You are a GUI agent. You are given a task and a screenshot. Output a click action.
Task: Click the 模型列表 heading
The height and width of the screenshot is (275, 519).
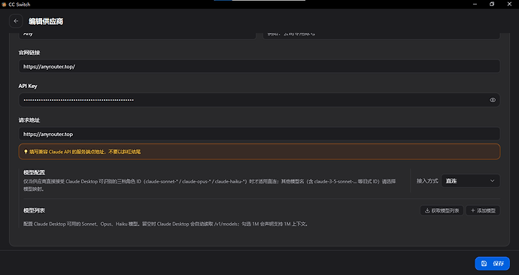[x=34, y=210]
